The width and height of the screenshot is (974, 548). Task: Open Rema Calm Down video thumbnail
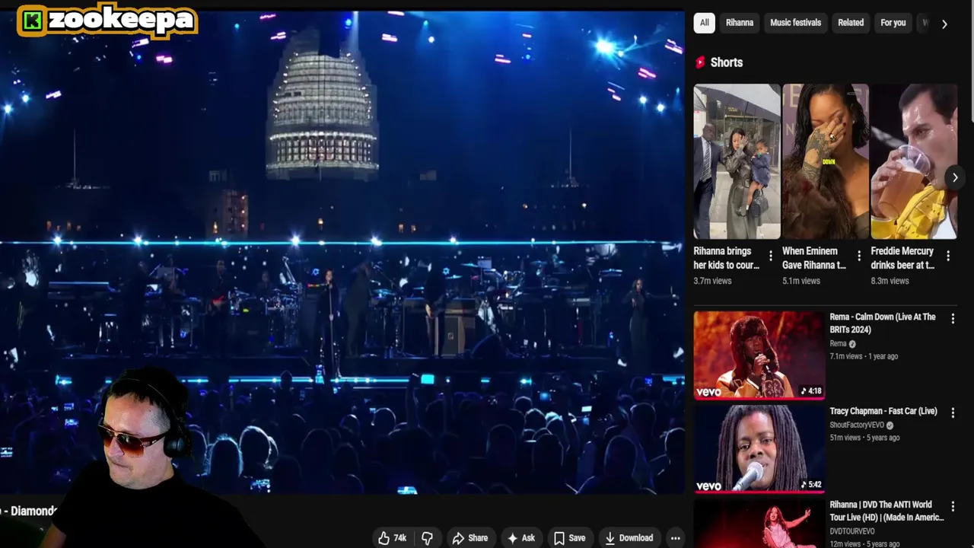759,355
